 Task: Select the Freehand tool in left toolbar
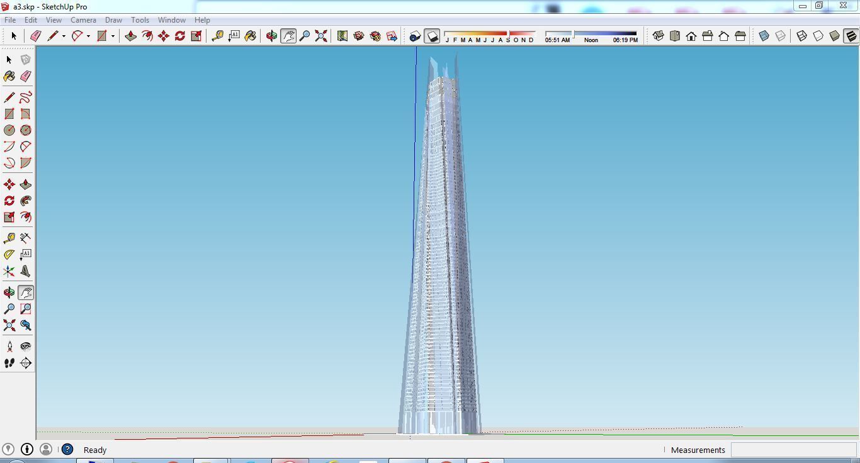coord(26,98)
